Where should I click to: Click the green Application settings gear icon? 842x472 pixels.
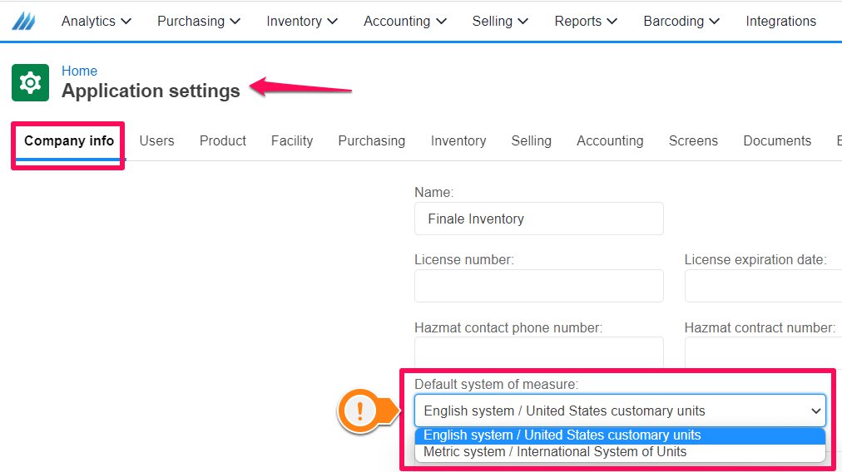(x=30, y=82)
